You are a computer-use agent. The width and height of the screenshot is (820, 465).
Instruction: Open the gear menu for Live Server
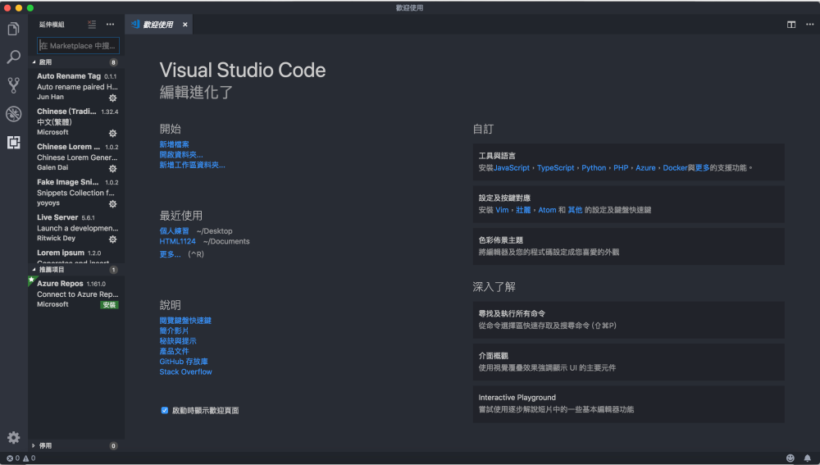[112, 239]
